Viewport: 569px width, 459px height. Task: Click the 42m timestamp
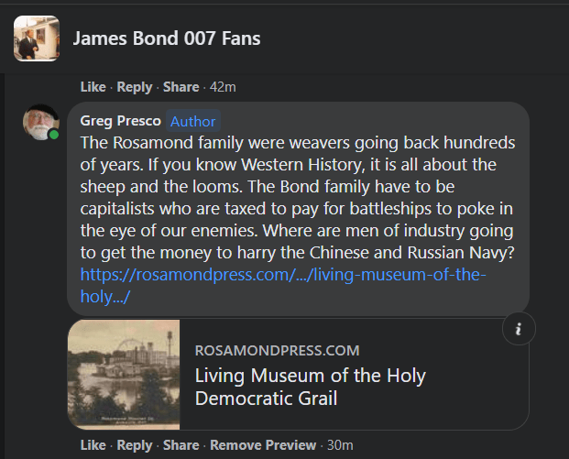(x=224, y=87)
